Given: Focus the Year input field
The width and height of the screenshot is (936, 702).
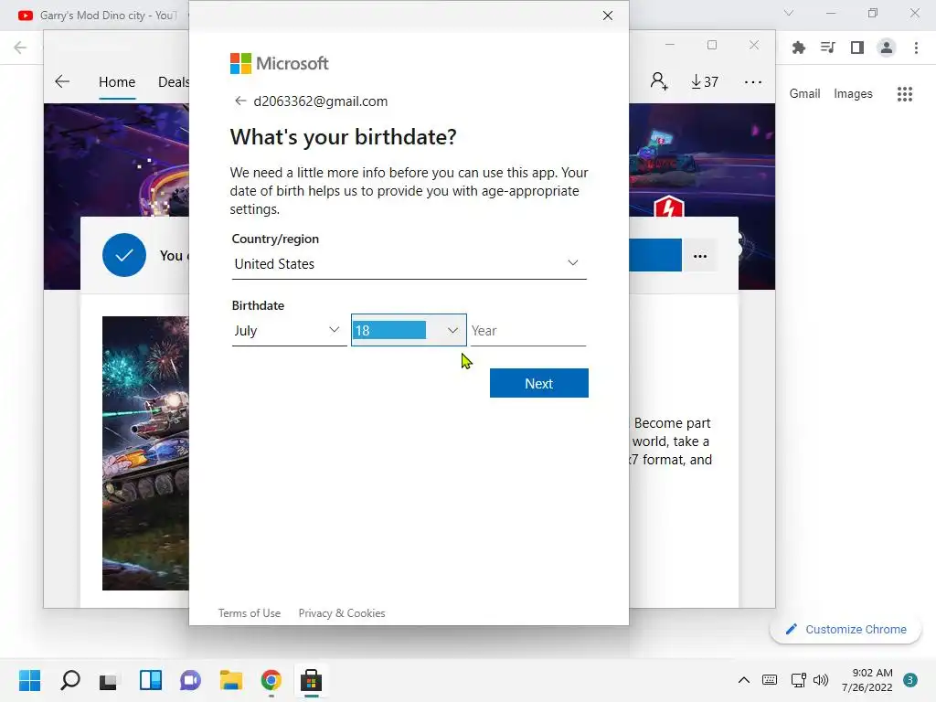Looking at the screenshot, I should (527, 330).
